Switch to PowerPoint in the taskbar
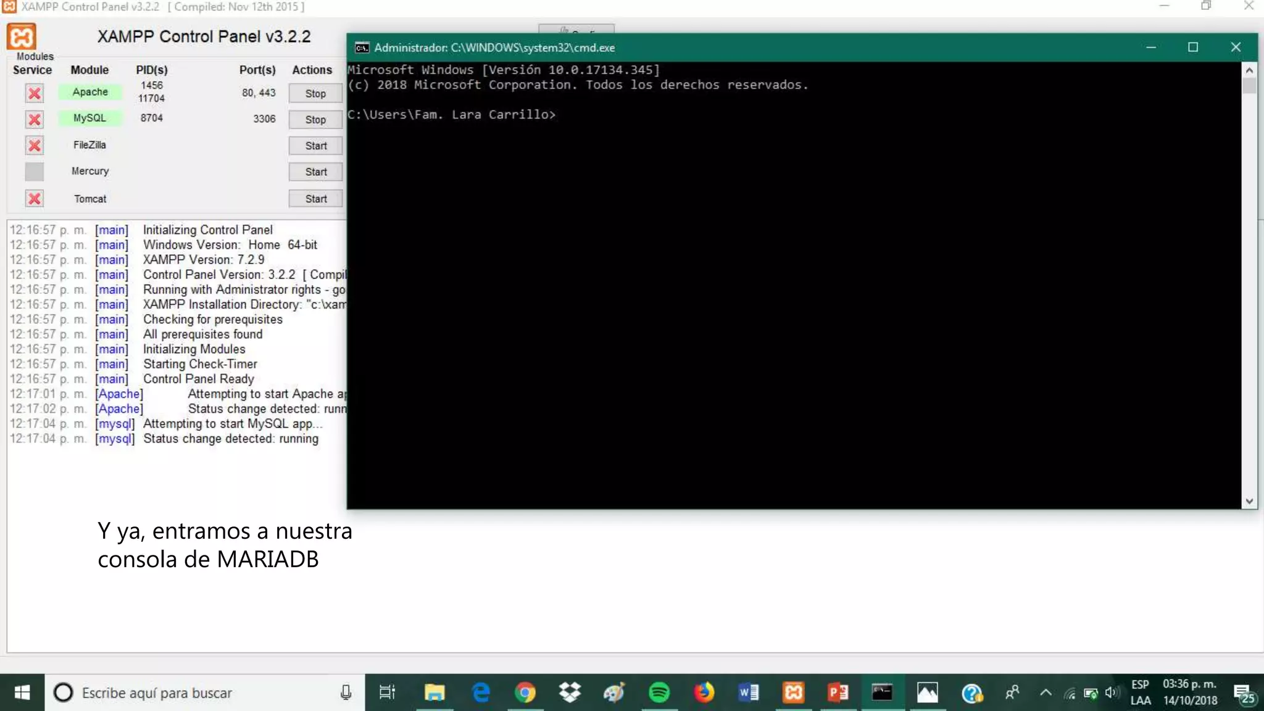This screenshot has width=1264, height=711. tap(838, 692)
